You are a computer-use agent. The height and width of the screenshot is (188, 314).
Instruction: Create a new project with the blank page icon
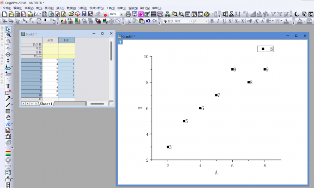(5, 14)
